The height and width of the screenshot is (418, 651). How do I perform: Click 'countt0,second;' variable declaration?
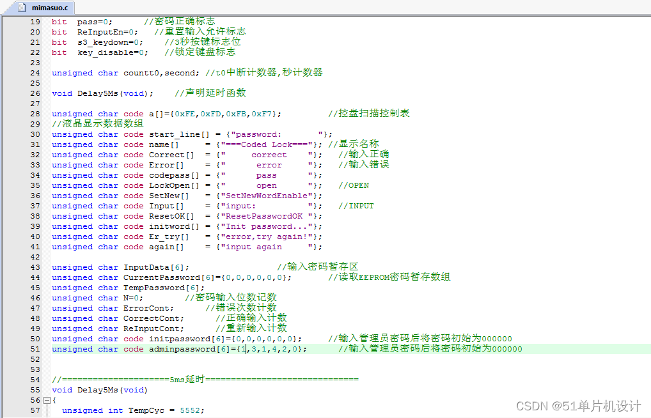(x=162, y=73)
